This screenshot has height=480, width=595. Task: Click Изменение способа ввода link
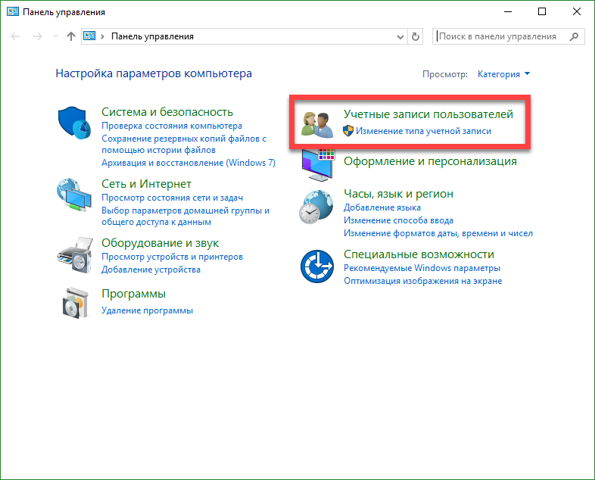tap(398, 220)
